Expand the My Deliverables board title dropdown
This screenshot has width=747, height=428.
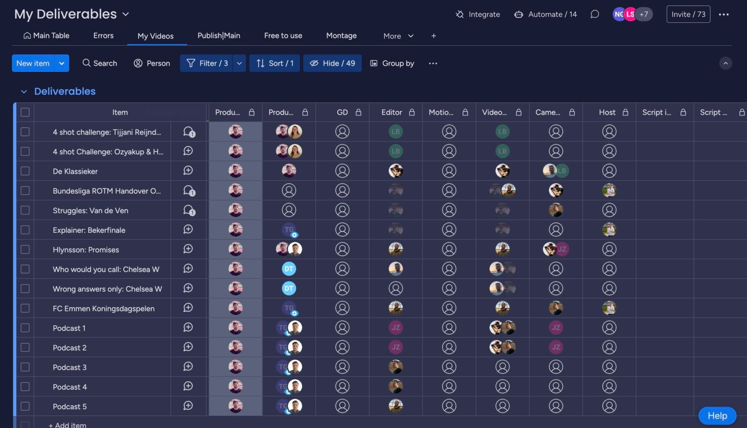pos(125,14)
